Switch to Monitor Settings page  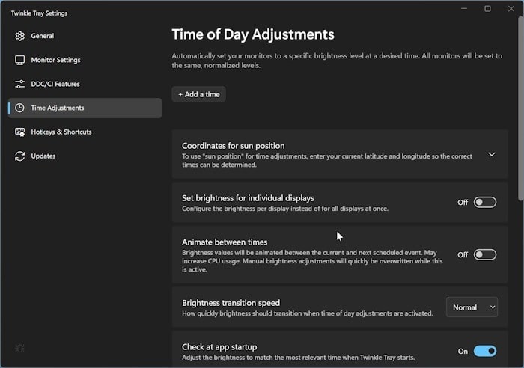(55, 60)
